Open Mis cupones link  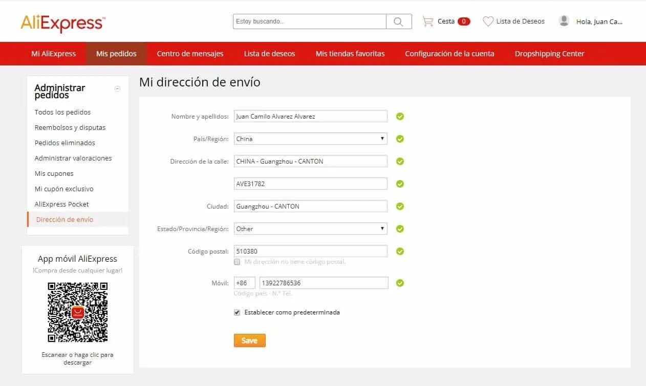pyautogui.click(x=54, y=173)
